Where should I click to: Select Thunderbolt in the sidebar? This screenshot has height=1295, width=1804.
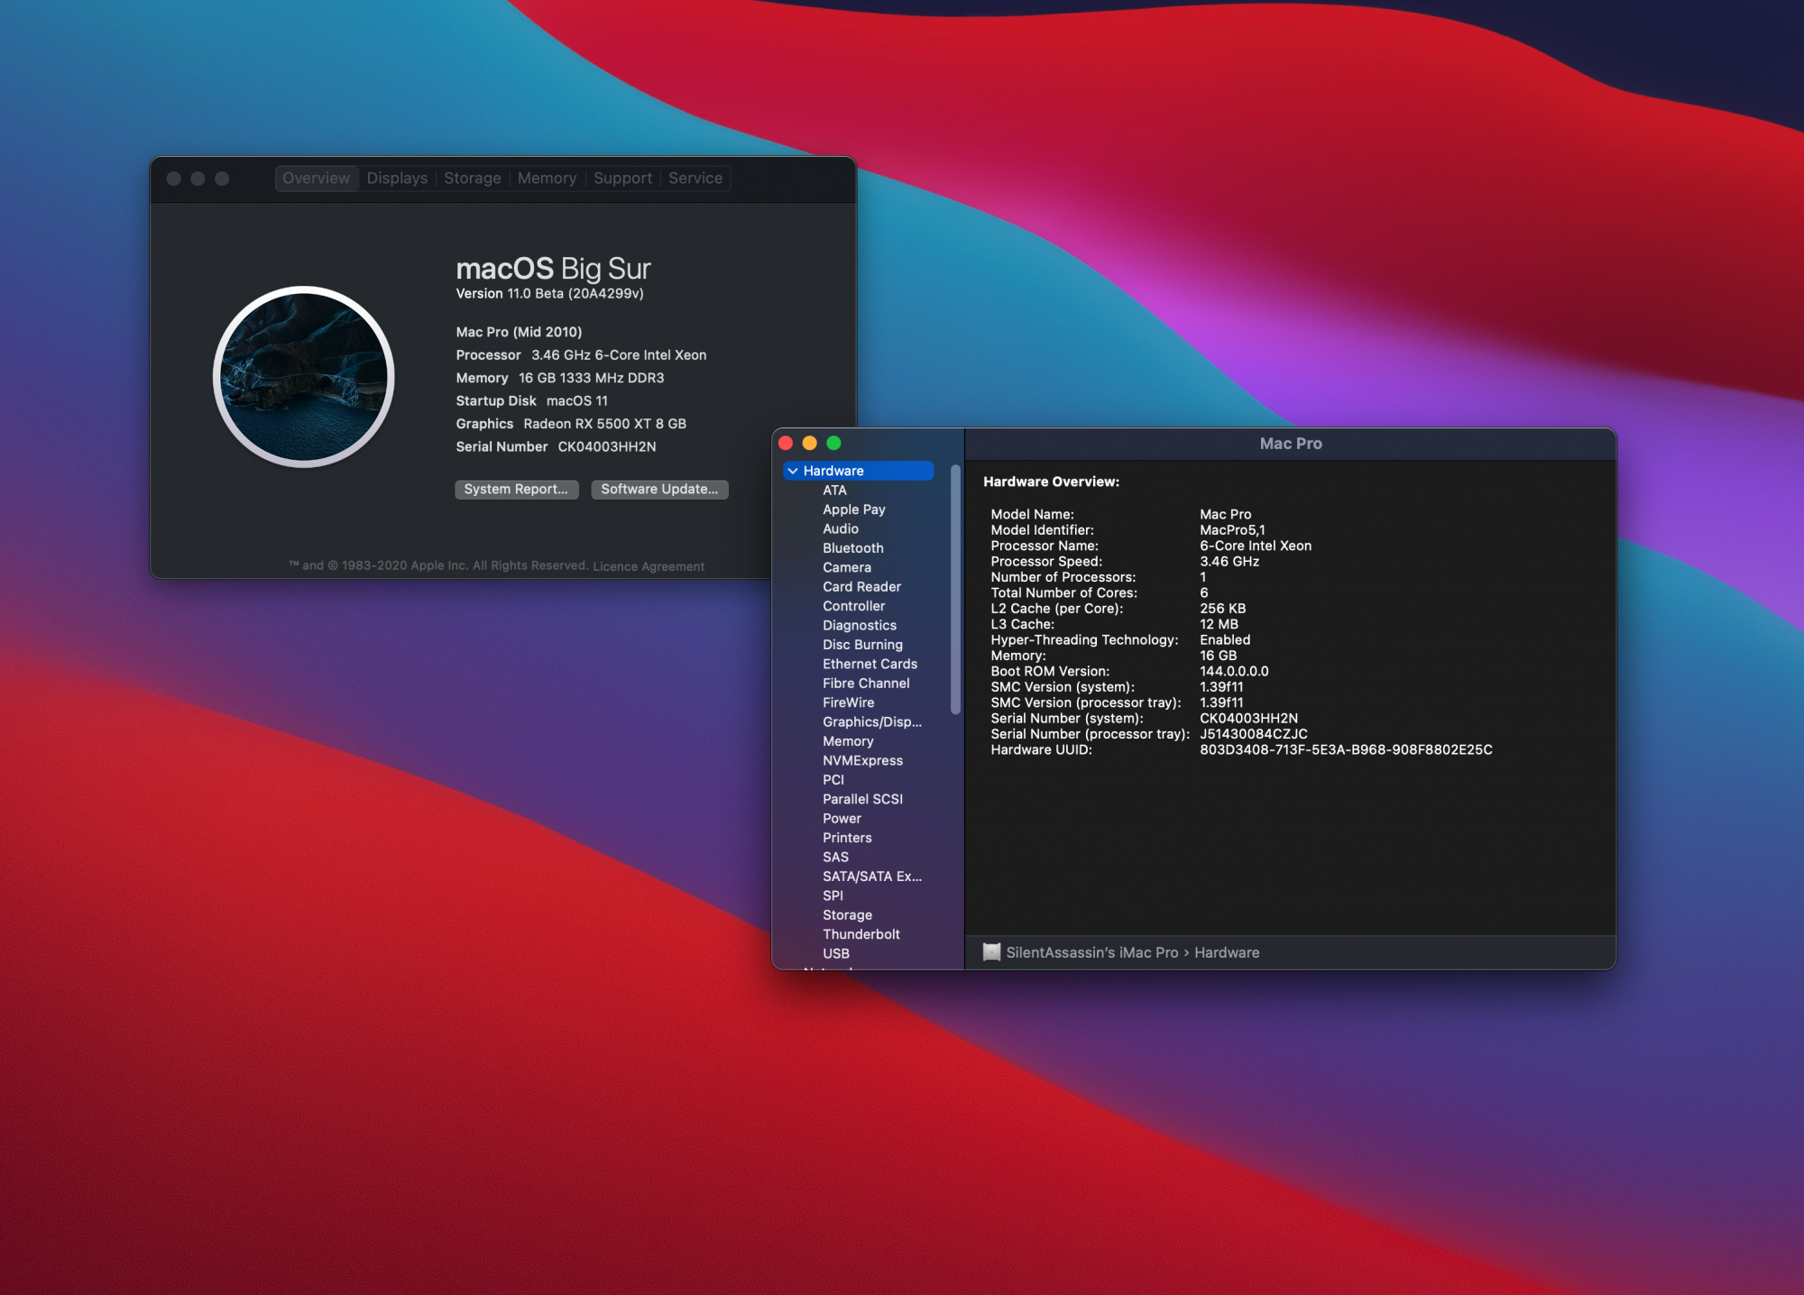[861, 934]
